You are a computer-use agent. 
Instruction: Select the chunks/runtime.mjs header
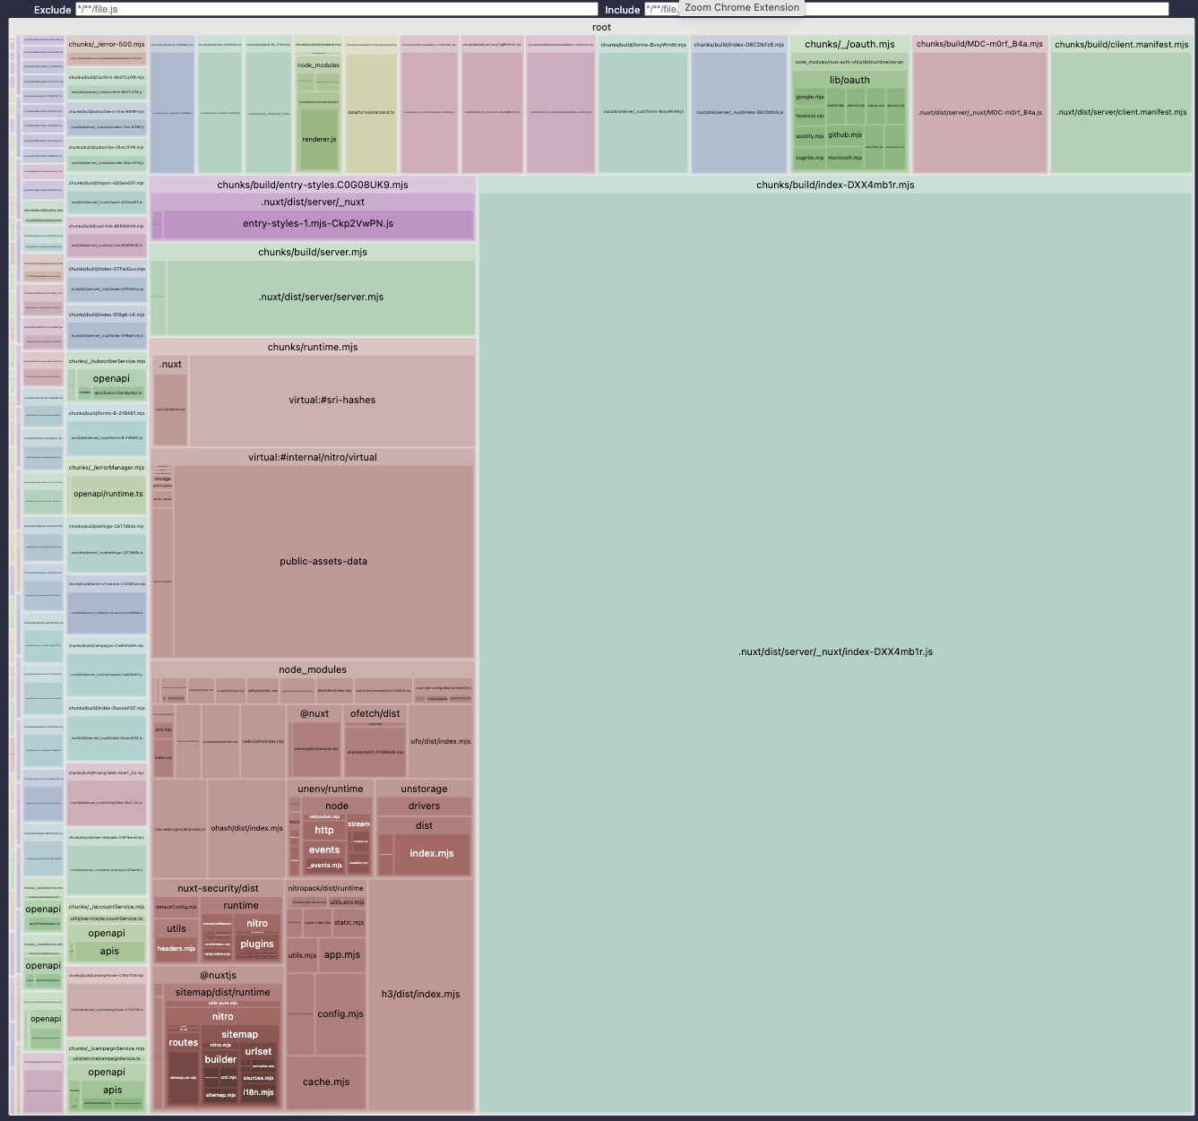pos(313,347)
